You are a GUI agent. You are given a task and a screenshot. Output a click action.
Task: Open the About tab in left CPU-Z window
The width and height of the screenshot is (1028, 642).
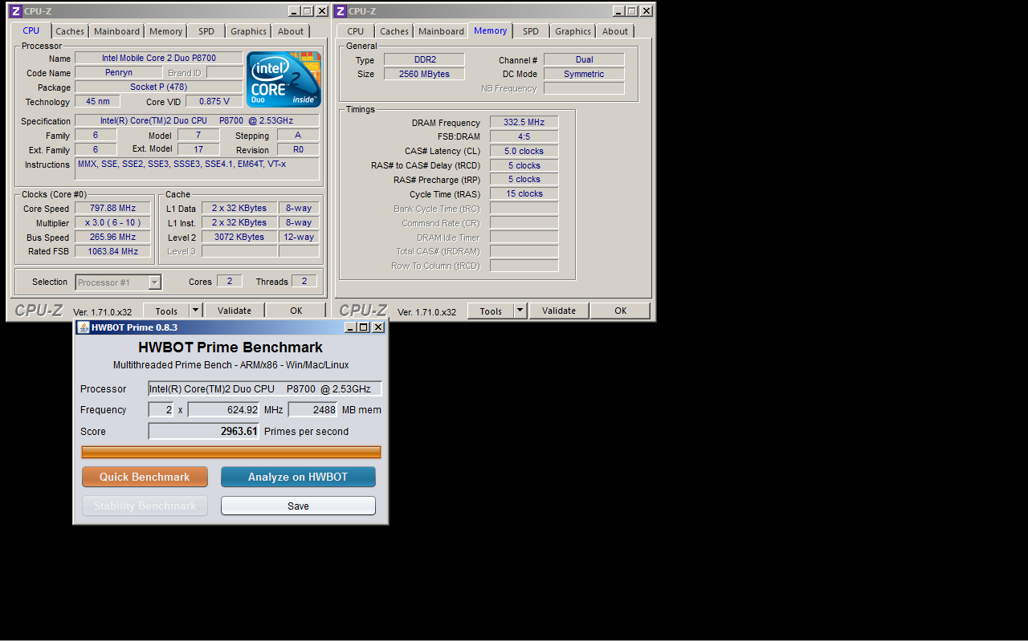(x=291, y=31)
